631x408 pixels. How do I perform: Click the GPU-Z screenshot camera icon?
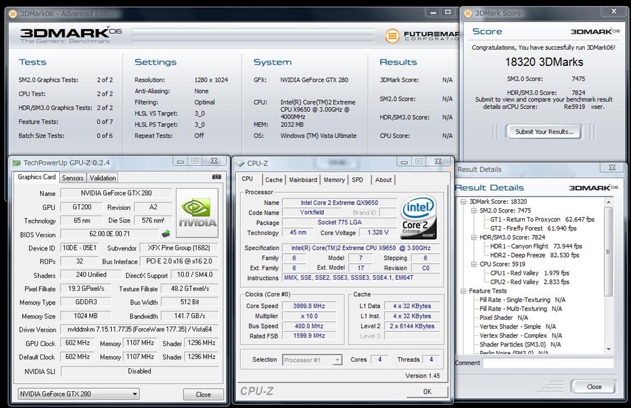(x=216, y=177)
